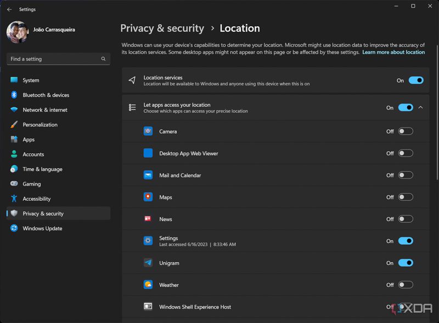Open Network & internet settings
Viewport: 439px width, 323px height.
58,110
